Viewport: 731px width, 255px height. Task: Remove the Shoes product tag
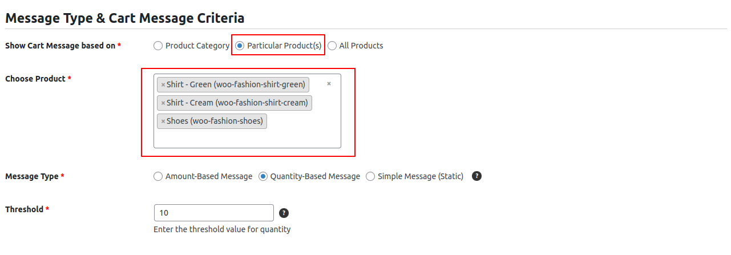(x=163, y=122)
